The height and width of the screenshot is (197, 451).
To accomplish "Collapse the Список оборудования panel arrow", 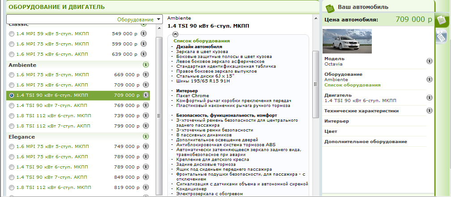I will click(x=175, y=34).
